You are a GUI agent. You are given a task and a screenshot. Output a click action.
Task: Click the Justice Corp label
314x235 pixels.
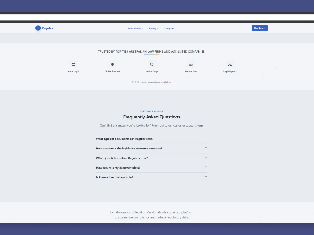(x=152, y=71)
